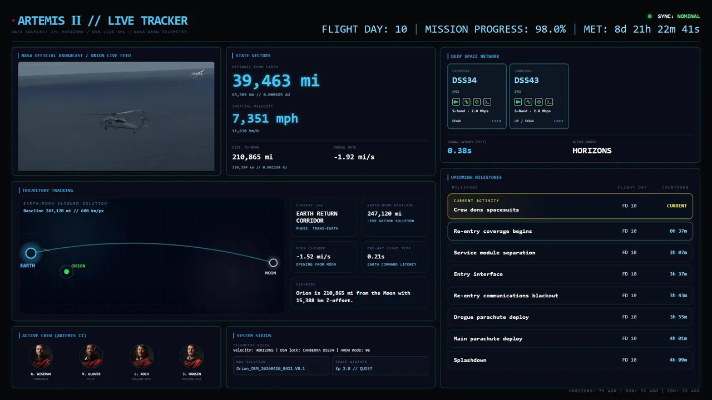This screenshot has width=712, height=400.
Task: Click the Orion live feed video
Action: 116,116
